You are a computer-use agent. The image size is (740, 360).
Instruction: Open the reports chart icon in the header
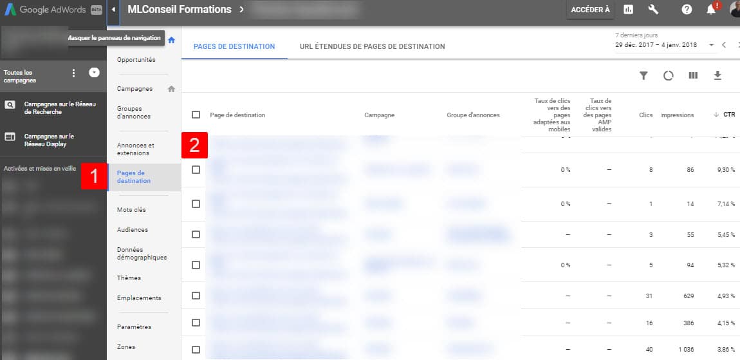point(628,10)
